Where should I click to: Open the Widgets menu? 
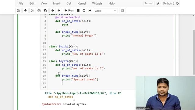[x=97, y=3]
